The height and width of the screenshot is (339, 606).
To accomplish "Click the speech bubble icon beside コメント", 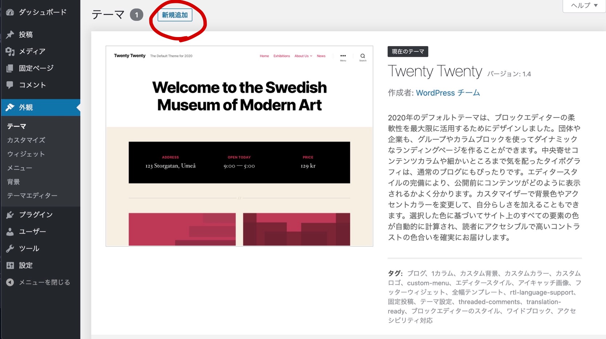I will coord(10,85).
